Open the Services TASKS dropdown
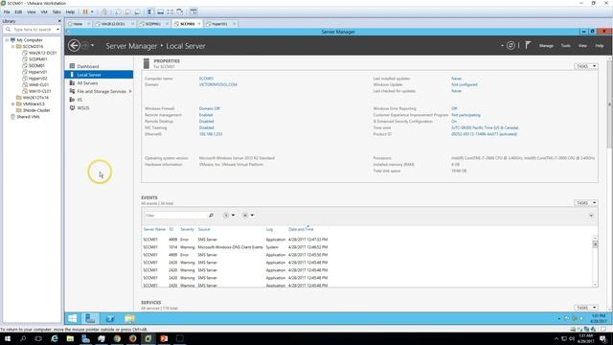 [586, 308]
